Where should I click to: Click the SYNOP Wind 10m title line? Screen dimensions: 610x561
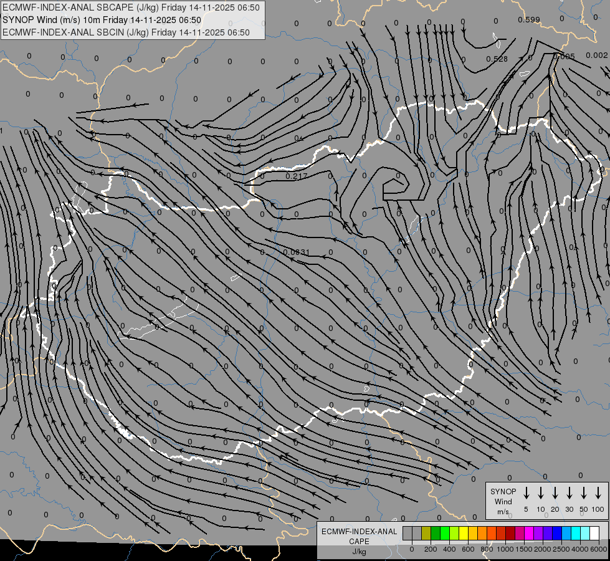tap(102, 20)
